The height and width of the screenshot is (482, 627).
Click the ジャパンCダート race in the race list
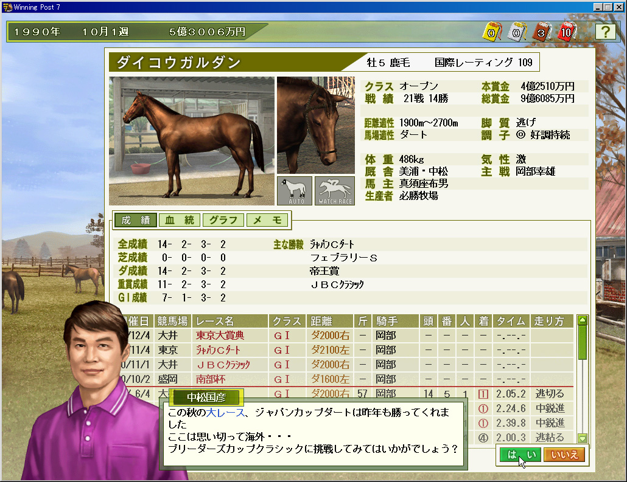218,350
